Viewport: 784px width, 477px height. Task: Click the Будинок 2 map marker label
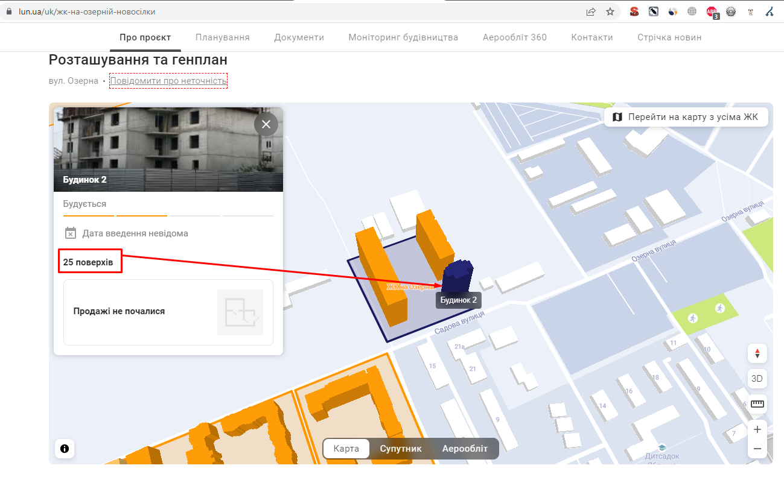pyautogui.click(x=459, y=300)
